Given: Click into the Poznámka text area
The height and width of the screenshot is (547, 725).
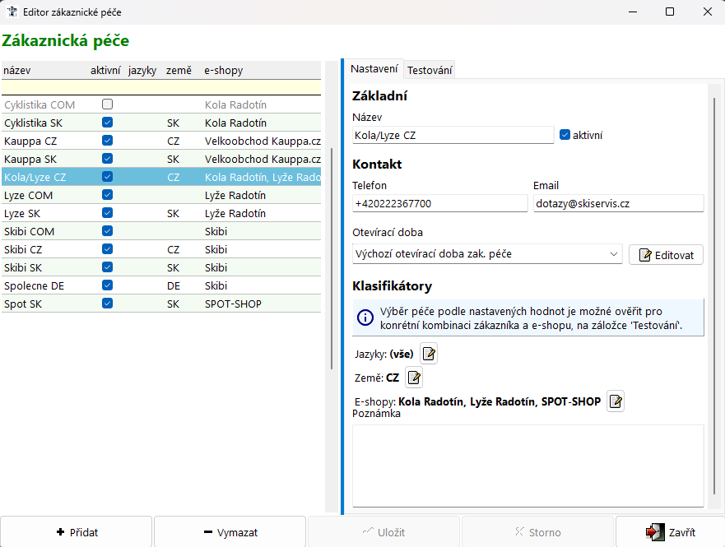Looking at the screenshot, I should tap(528, 466).
